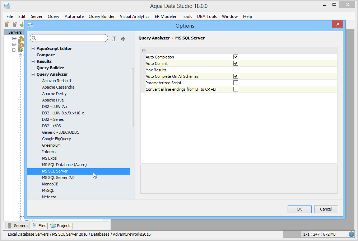Click the Options search field
This screenshot has height=241, width=358.
[69, 38]
